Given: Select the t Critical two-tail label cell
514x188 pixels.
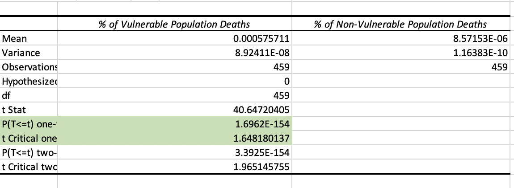Looking at the screenshot, I should point(29,167).
